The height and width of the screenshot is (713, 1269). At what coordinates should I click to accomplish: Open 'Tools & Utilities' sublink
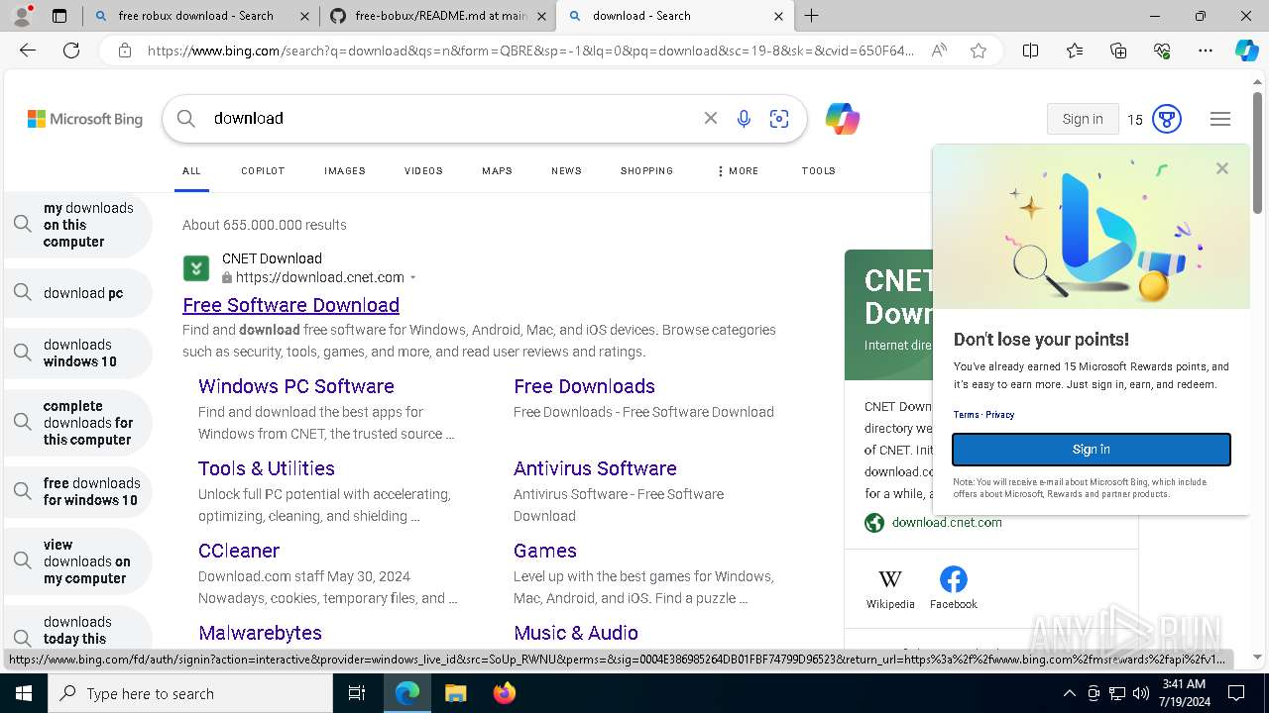click(x=267, y=468)
